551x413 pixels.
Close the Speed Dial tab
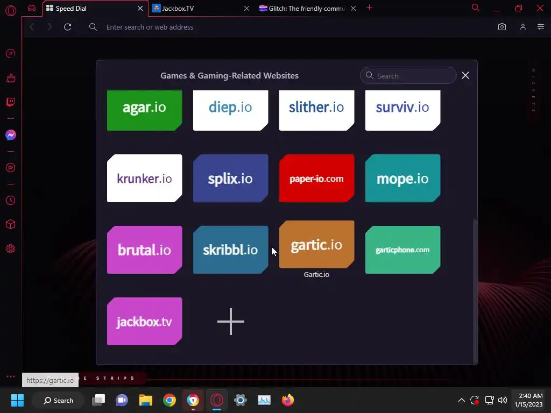(x=140, y=9)
